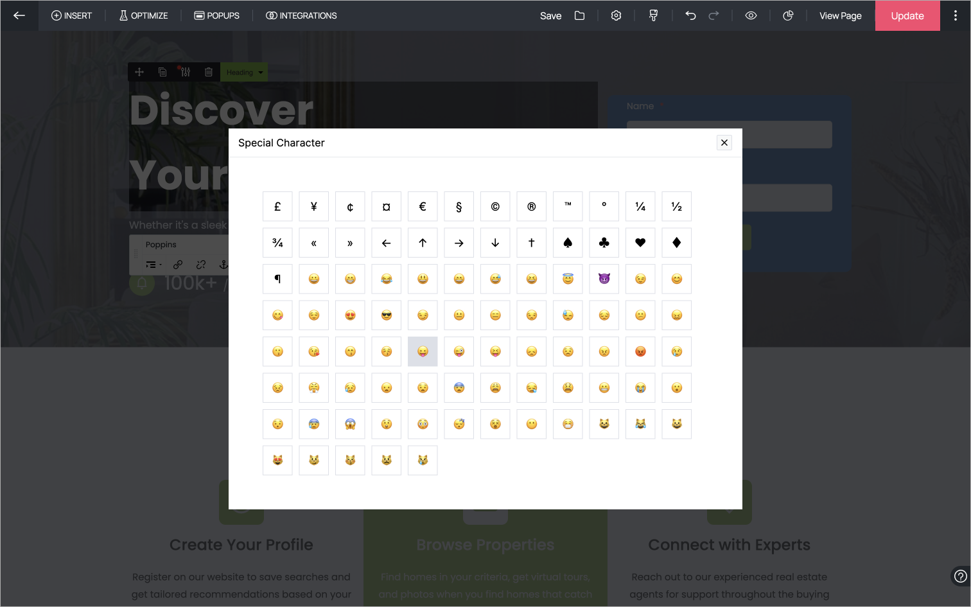Image resolution: width=971 pixels, height=607 pixels.
Task: Insert the down arrow character
Action: tap(495, 243)
